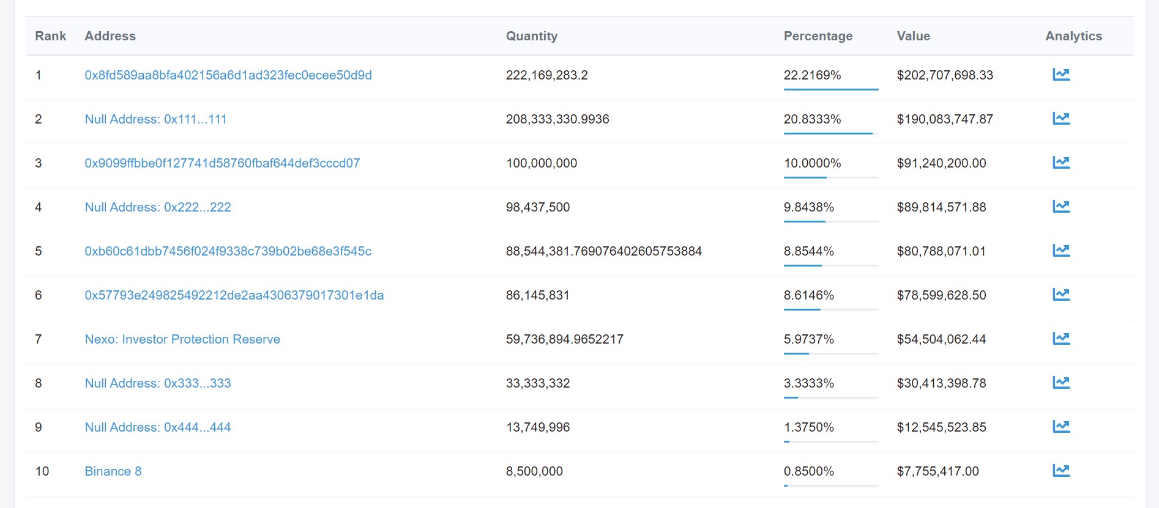Open analytics icon for rank 5 address

pos(1061,251)
